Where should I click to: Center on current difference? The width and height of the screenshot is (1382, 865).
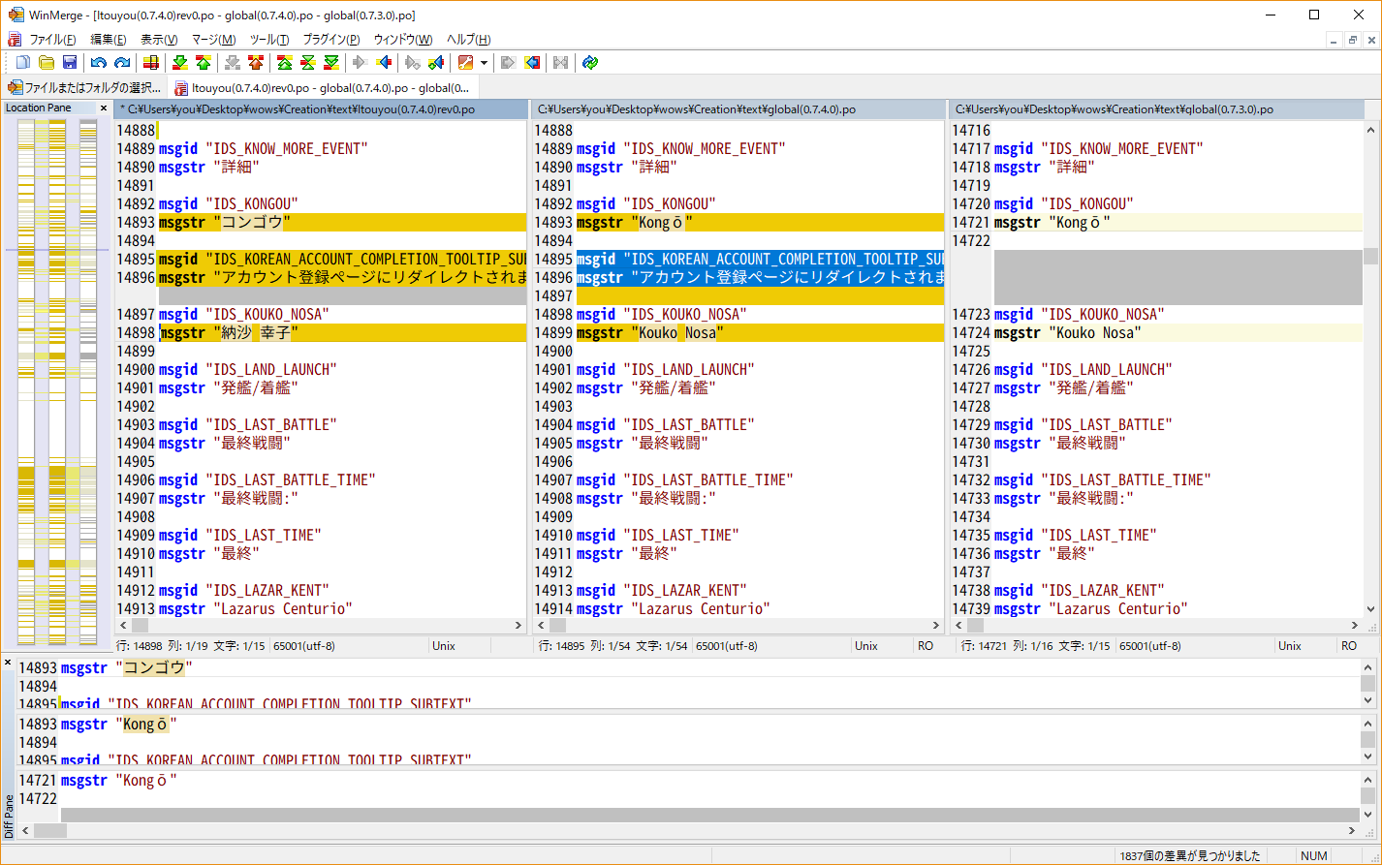[x=308, y=63]
